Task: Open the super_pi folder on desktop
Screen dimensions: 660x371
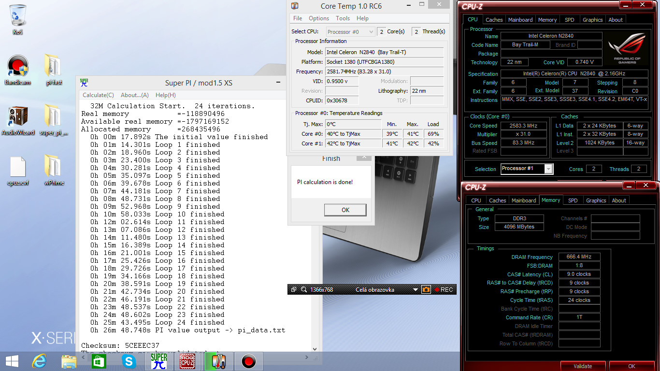Action: (x=54, y=120)
